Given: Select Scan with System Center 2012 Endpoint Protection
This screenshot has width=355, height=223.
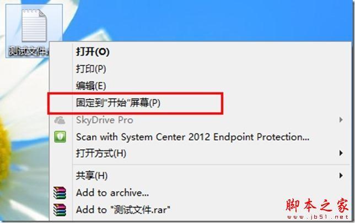Looking at the screenshot, I should coord(193,137).
